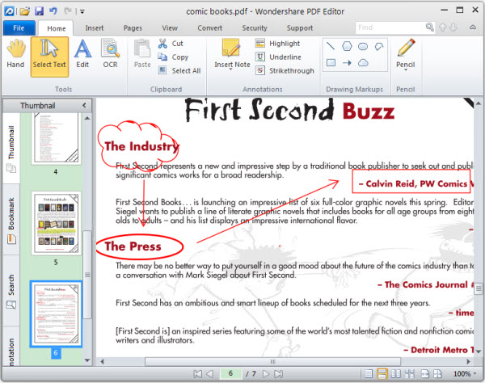Select the Hand tool
The image size is (485, 383).
point(15,54)
